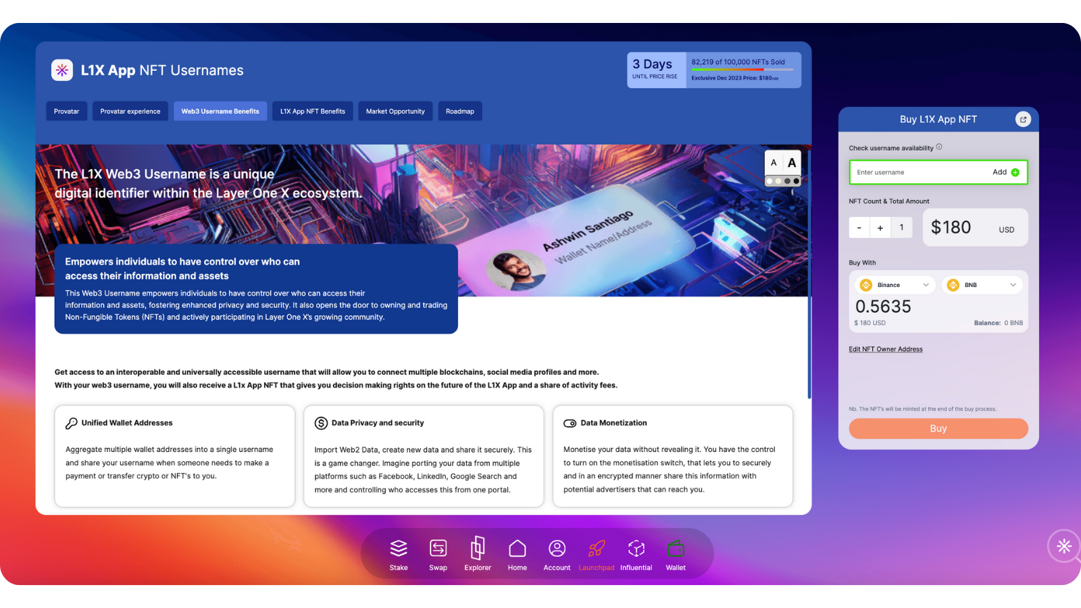Click the Ashwin Santiago avatar photo
1081x608 pixels.
click(517, 270)
